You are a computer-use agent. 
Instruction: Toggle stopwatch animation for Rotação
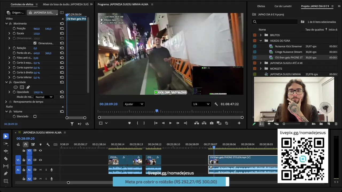pyautogui.click(x=14, y=48)
